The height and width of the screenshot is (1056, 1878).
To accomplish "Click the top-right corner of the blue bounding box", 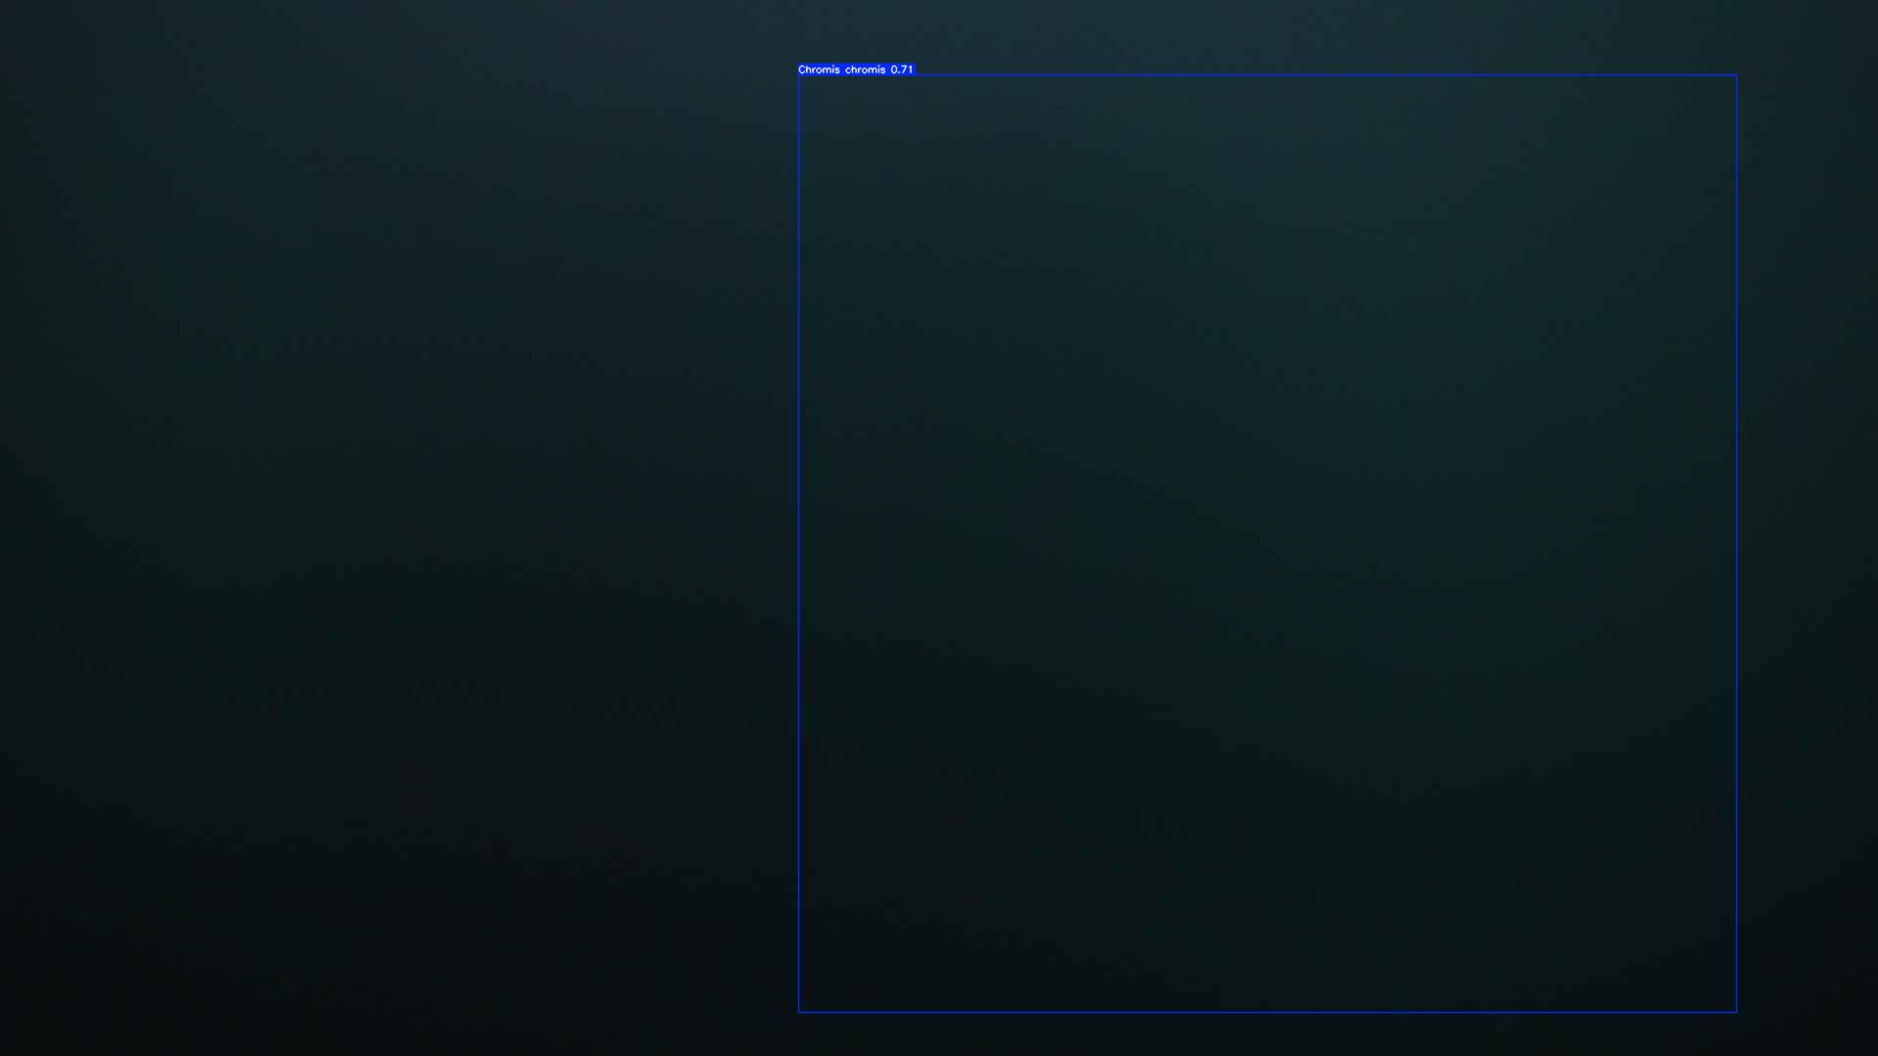I will click(1736, 75).
